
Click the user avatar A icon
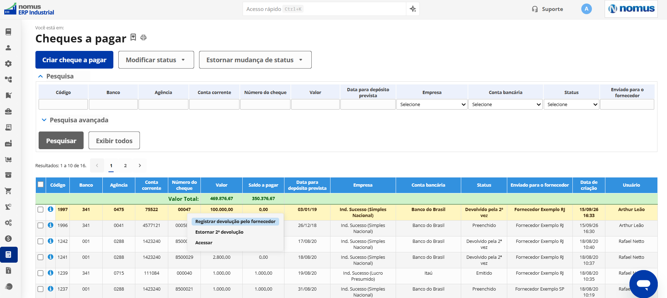[x=586, y=9]
